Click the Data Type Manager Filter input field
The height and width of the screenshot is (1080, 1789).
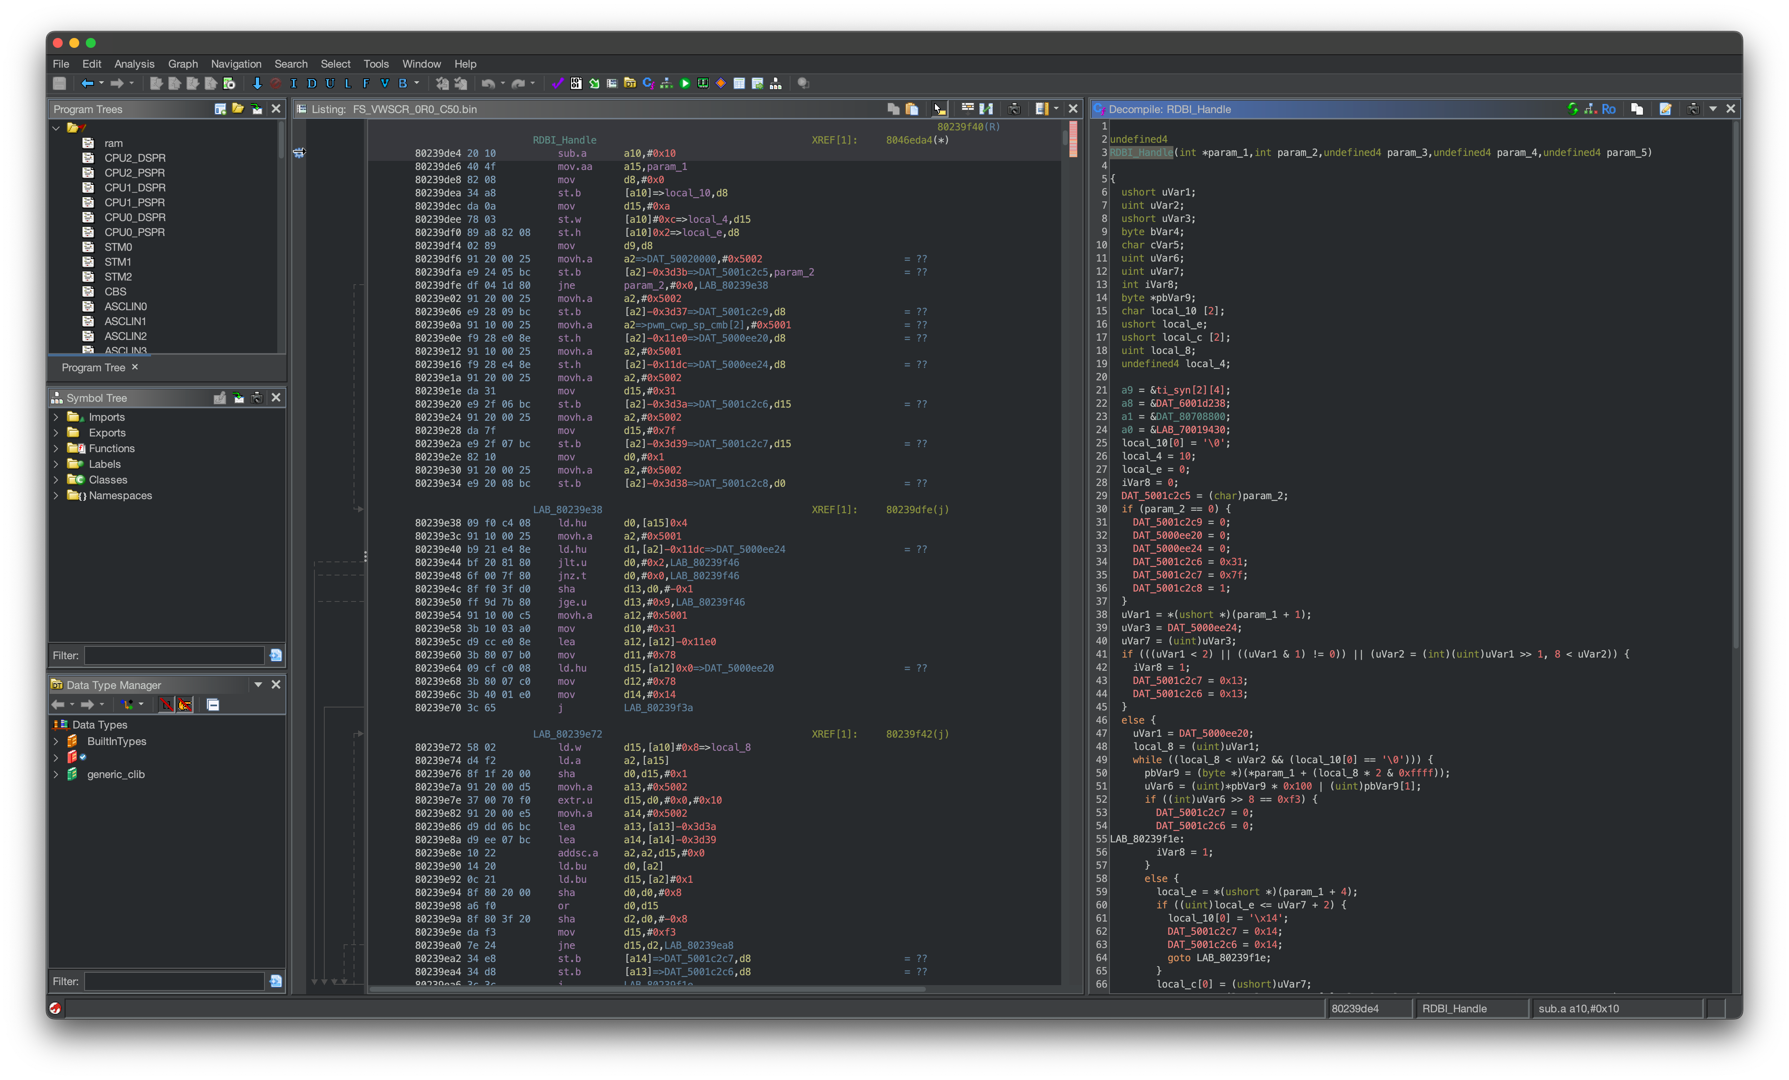click(x=174, y=981)
